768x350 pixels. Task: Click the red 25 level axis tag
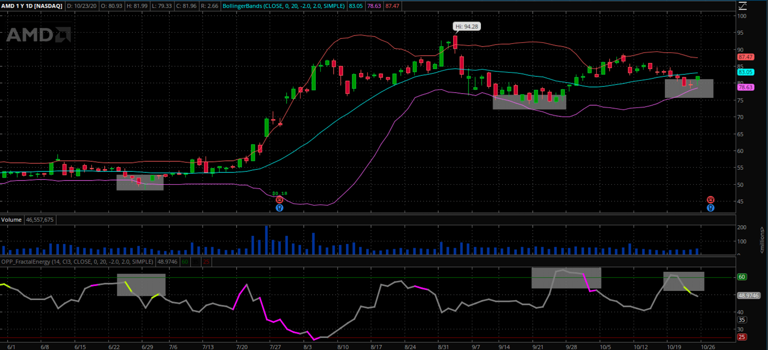pos(742,337)
